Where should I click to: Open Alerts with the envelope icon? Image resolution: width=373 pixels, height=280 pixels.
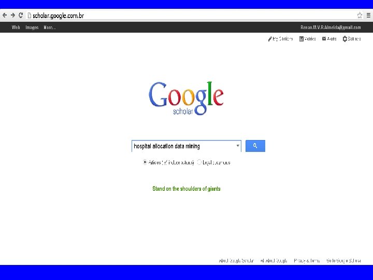329,39
